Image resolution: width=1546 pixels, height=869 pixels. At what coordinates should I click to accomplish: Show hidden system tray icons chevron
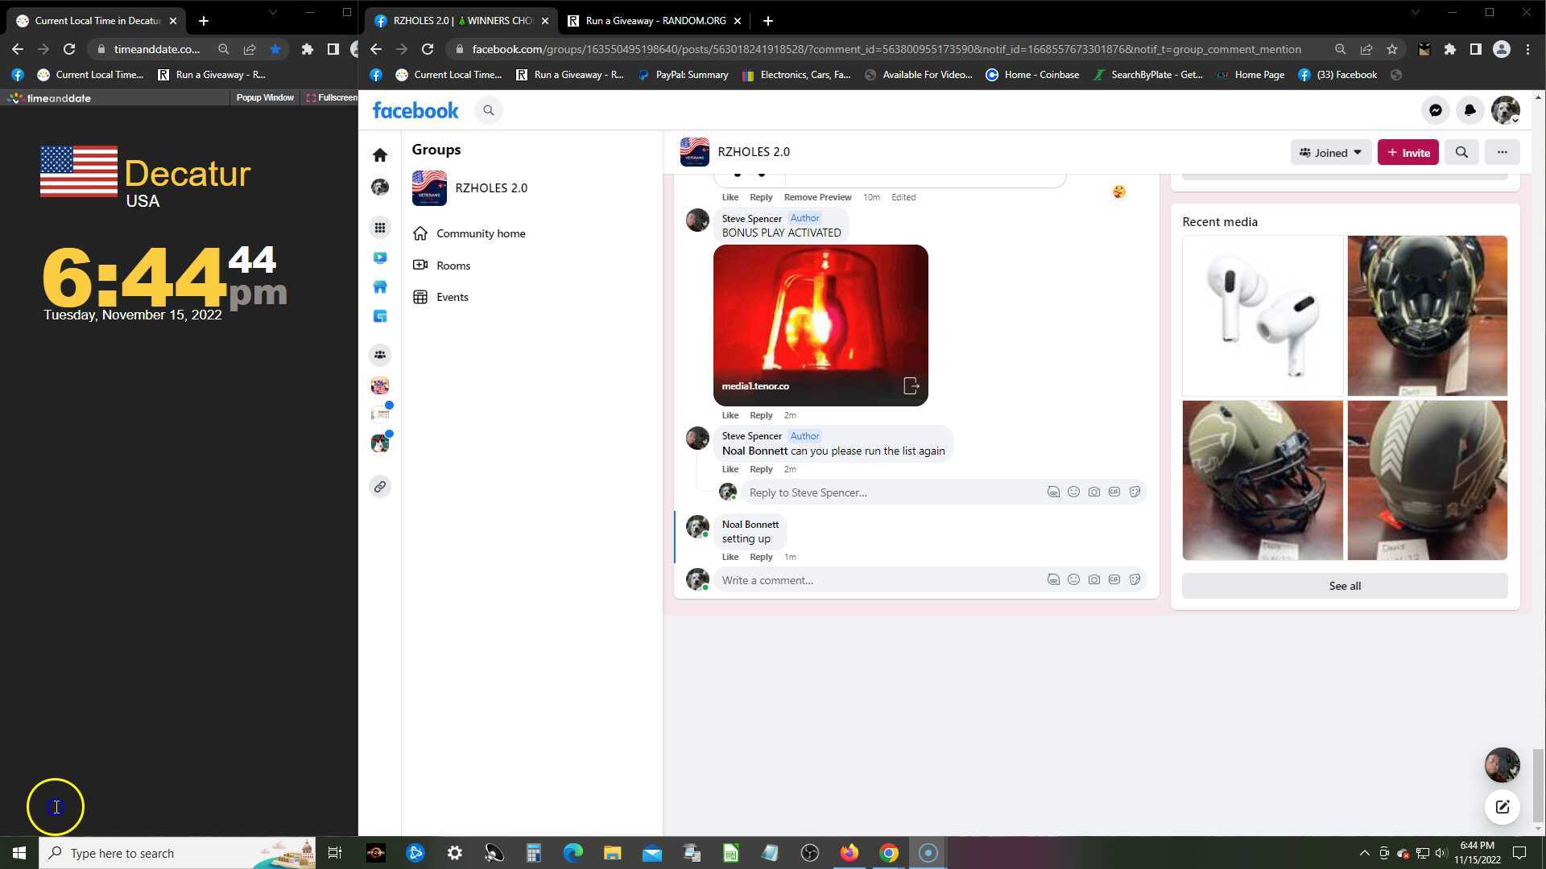pyautogui.click(x=1364, y=853)
